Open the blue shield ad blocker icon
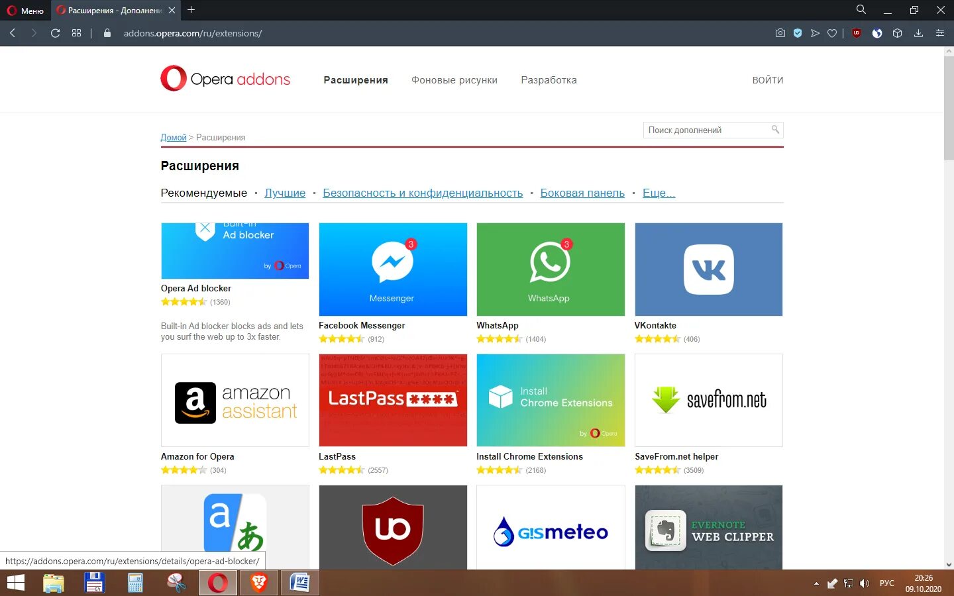The width and height of the screenshot is (954, 596). tap(798, 33)
